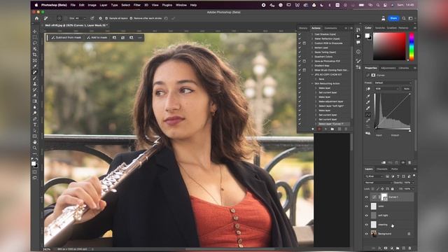This screenshot has width=448, height=252.
Task: Select white point eyedropper in Curves properties
Action: click(x=368, y=108)
